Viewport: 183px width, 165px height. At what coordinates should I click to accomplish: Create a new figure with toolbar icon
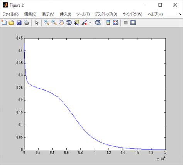pyautogui.click(x=4, y=22)
